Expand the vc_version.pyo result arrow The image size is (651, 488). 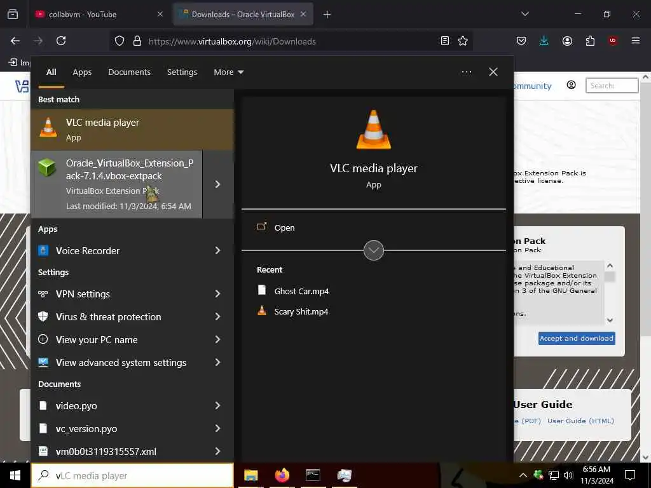coord(217,428)
